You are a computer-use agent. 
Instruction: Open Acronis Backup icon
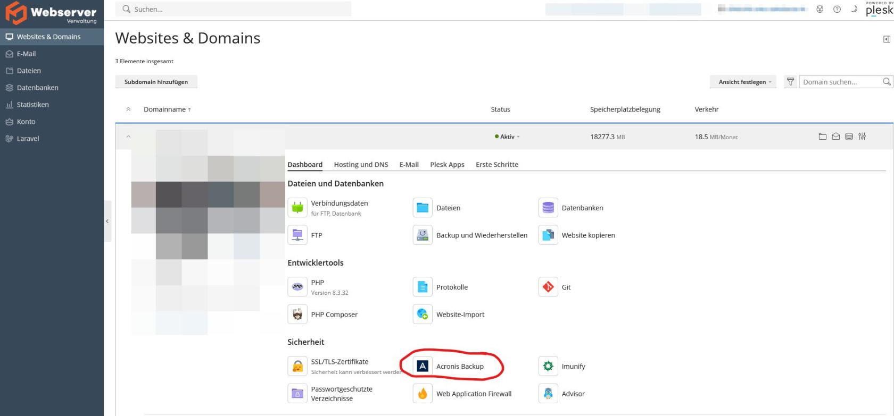[x=423, y=366]
